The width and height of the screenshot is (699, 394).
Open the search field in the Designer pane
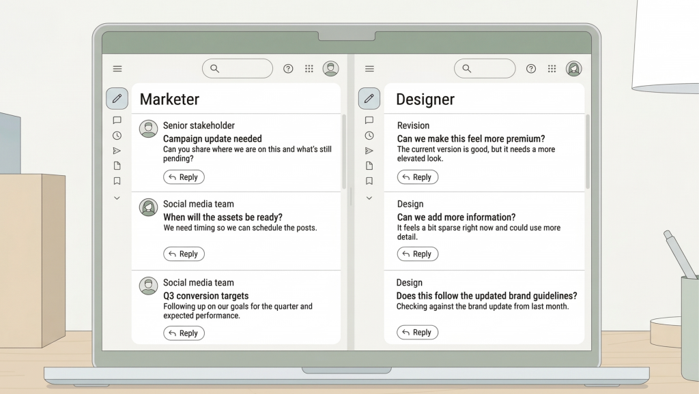tap(485, 68)
